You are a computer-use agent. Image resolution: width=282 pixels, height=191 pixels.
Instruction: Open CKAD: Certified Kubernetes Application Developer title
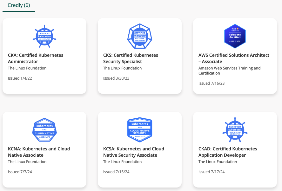pos(228,152)
